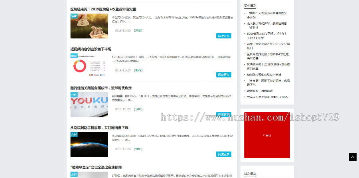359x178 pixels.
Task: Click the red 广告位 ad banner
Action: click(x=267, y=135)
